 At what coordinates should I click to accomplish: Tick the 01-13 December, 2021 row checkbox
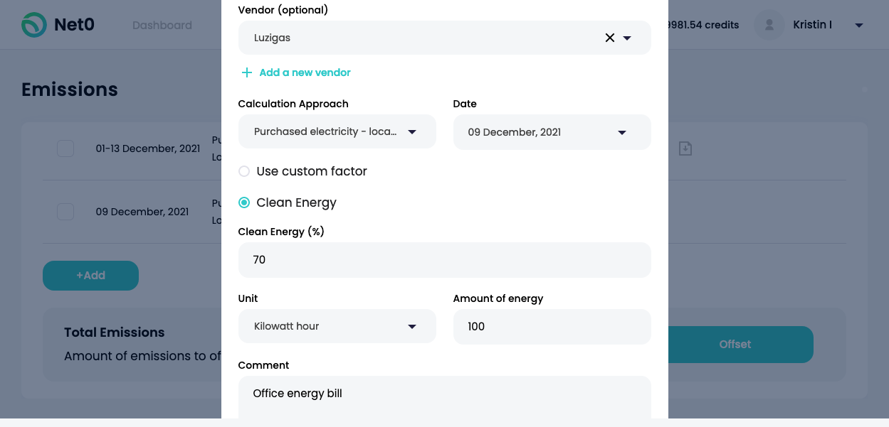pyautogui.click(x=65, y=148)
